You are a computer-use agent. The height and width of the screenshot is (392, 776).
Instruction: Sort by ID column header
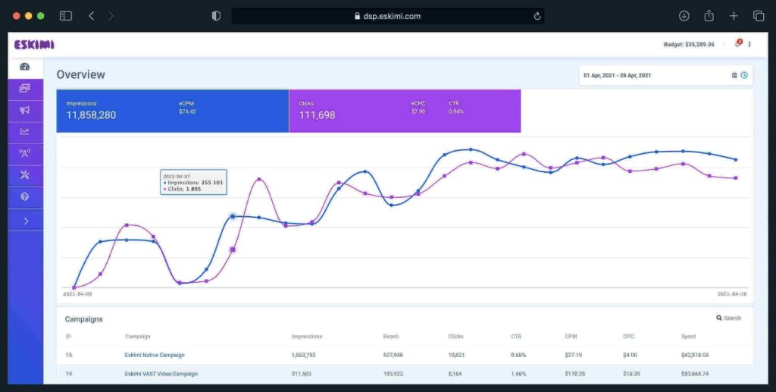(x=67, y=337)
